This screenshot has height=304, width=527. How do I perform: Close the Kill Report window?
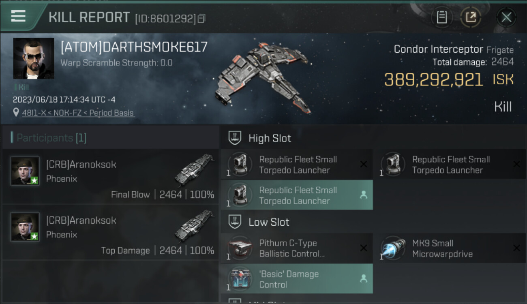tap(506, 17)
